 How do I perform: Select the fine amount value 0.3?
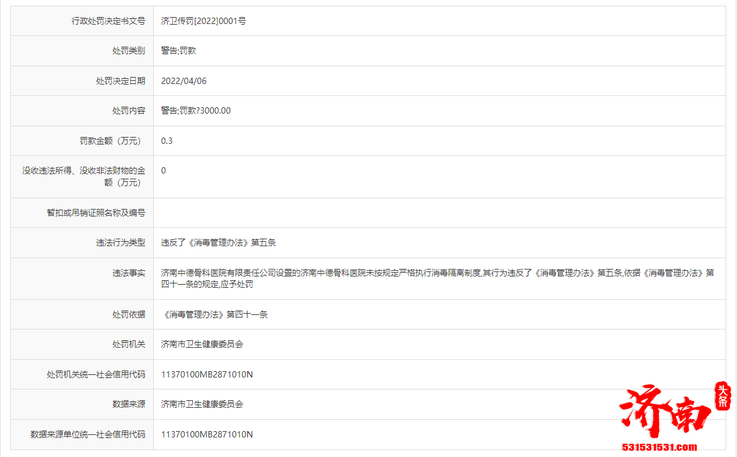pyautogui.click(x=163, y=141)
